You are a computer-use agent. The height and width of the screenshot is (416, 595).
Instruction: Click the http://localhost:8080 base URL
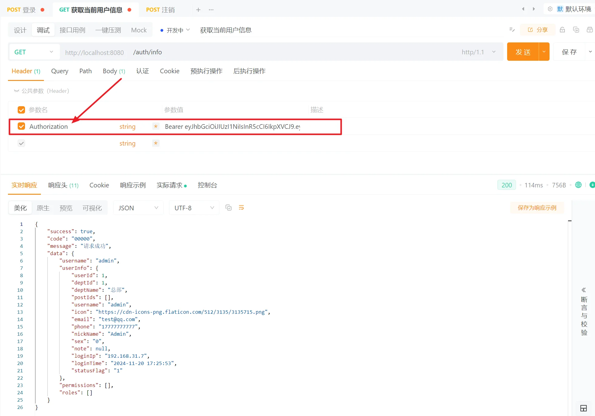(94, 52)
